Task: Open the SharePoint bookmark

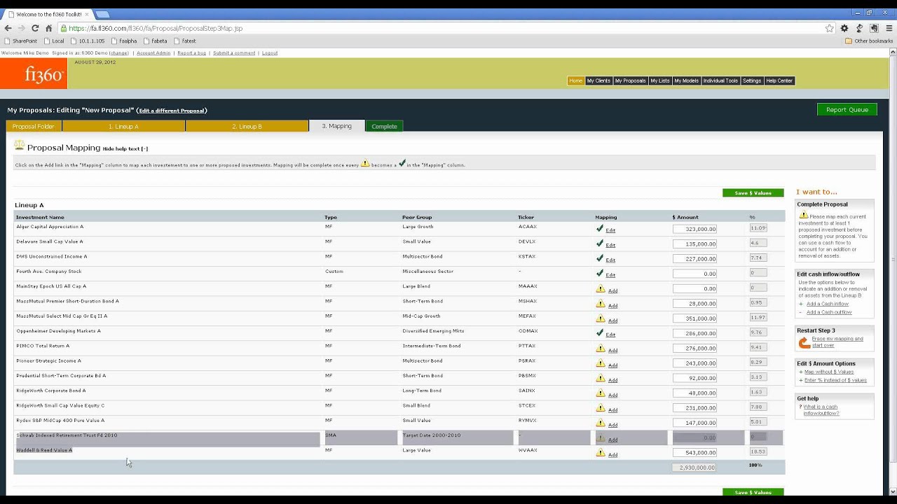Action: pos(20,41)
